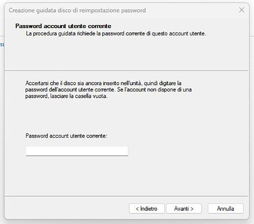This screenshot has width=254, height=224.
Task: Click empty footer area left of Indietro
Action: click(65, 209)
